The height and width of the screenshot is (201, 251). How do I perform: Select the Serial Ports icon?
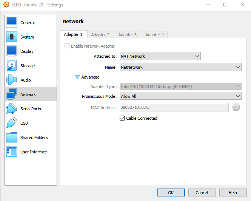pos(12,109)
